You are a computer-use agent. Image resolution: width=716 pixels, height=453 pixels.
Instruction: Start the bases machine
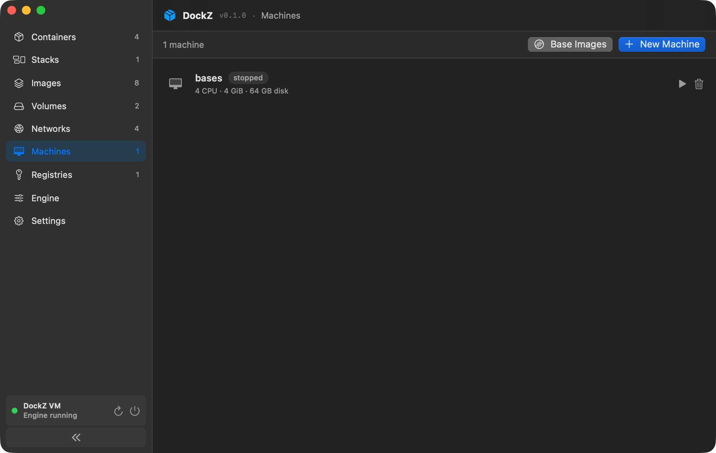point(682,84)
